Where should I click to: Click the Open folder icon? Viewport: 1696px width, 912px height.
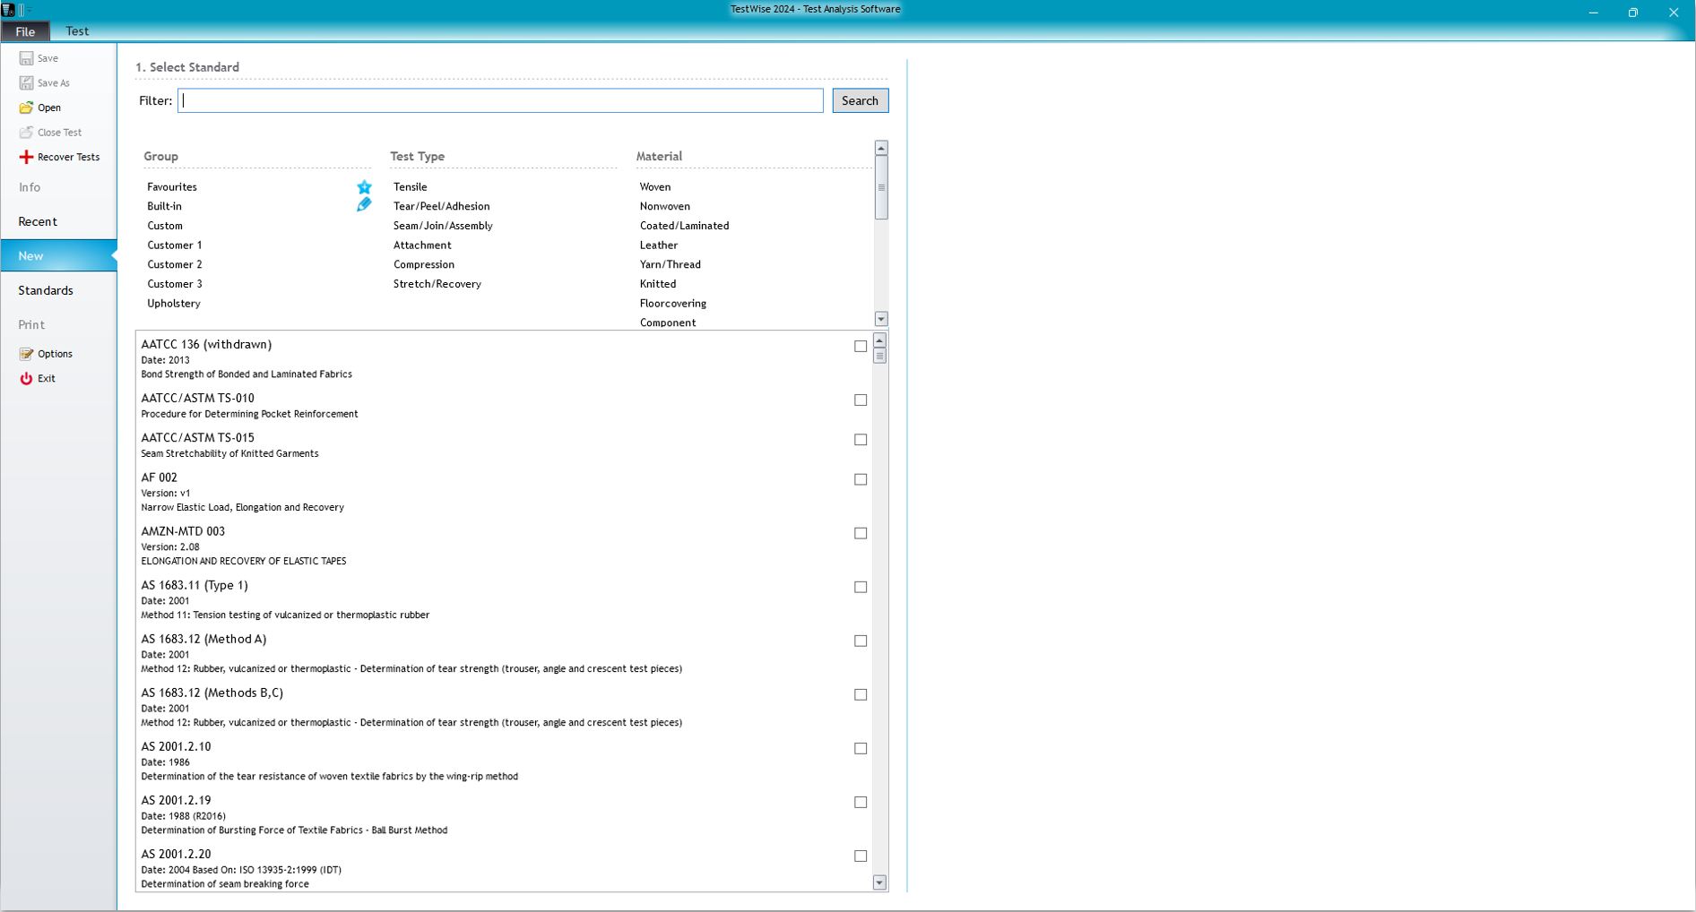(26, 108)
